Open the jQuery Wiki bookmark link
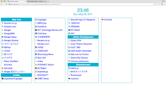The height and width of the screenshot is (104, 166). pyautogui.click(x=76, y=41)
